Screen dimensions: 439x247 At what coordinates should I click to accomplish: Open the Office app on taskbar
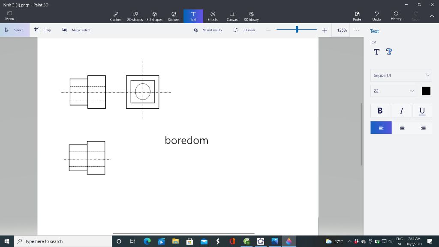click(x=232, y=241)
